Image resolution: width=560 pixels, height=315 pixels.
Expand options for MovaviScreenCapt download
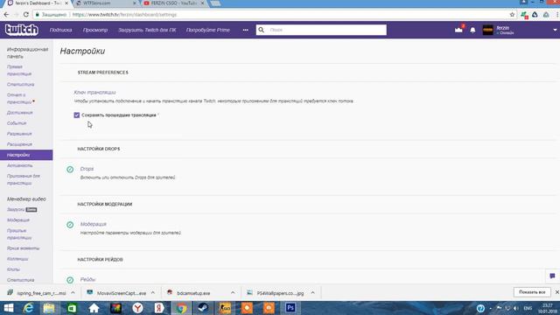click(x=153, y=293)
